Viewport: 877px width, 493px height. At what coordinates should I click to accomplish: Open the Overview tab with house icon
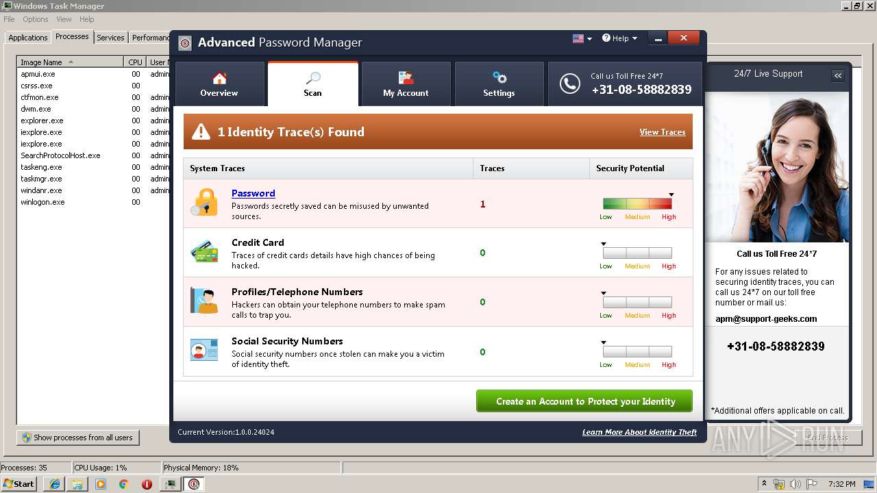(x=219, y=84)
